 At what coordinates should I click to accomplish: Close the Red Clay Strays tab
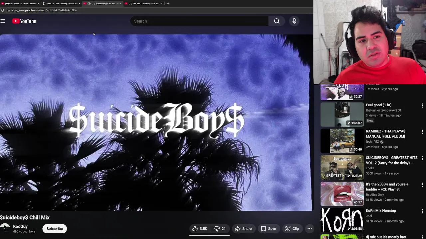[162, 3]
